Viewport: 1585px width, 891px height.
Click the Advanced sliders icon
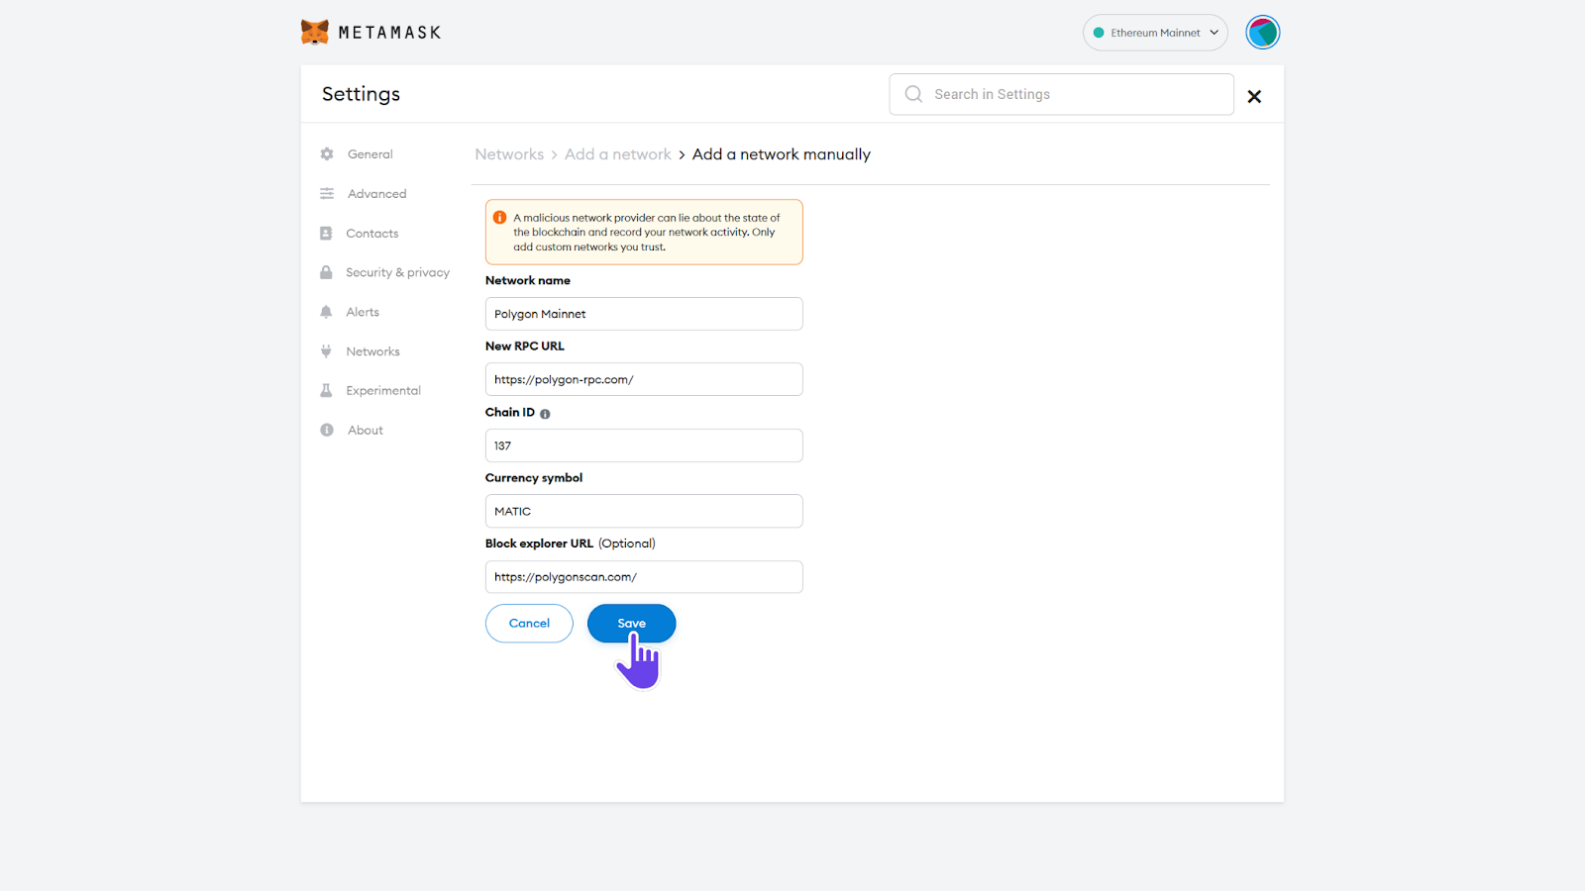click(327, 194)
